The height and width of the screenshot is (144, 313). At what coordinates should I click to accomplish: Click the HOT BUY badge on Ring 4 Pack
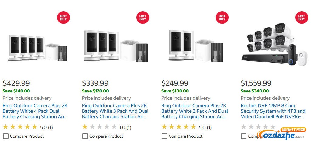[x=64, y=18]
